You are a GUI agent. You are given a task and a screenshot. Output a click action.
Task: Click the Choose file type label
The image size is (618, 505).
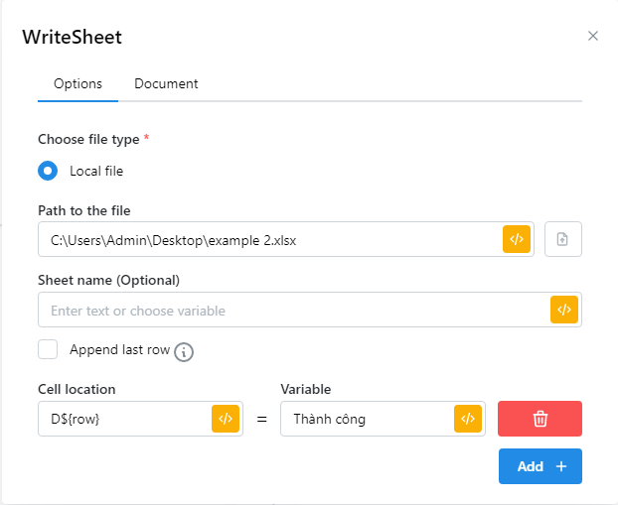pyautogui.click(x=88, y=140)
